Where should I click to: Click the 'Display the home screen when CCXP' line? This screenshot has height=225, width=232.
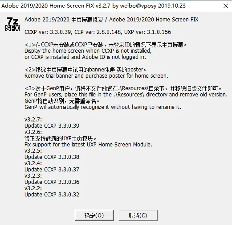[88, 51]
